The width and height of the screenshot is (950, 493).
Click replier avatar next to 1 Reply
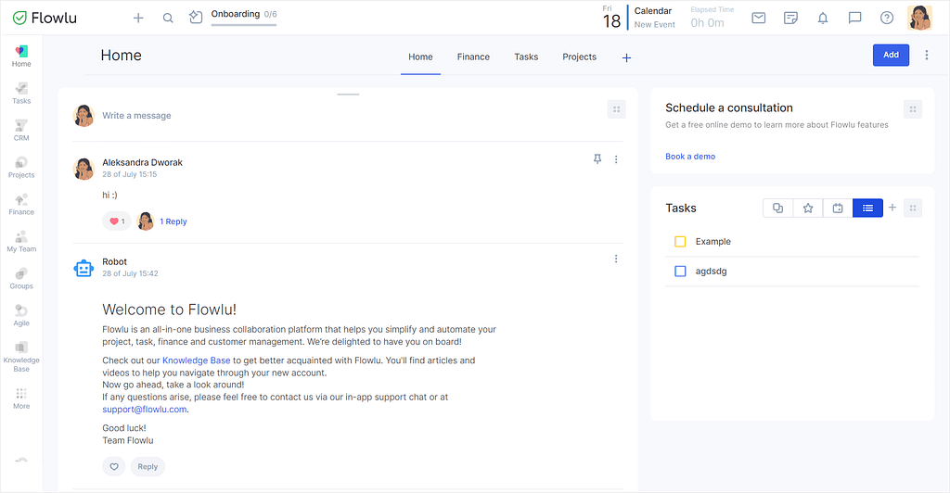[146, 221]
